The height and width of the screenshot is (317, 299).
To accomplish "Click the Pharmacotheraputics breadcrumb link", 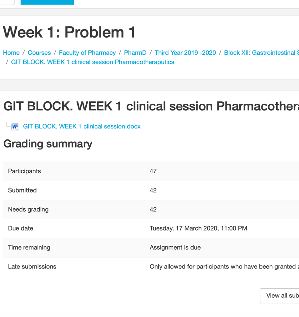I will click(x=93, y=62).
